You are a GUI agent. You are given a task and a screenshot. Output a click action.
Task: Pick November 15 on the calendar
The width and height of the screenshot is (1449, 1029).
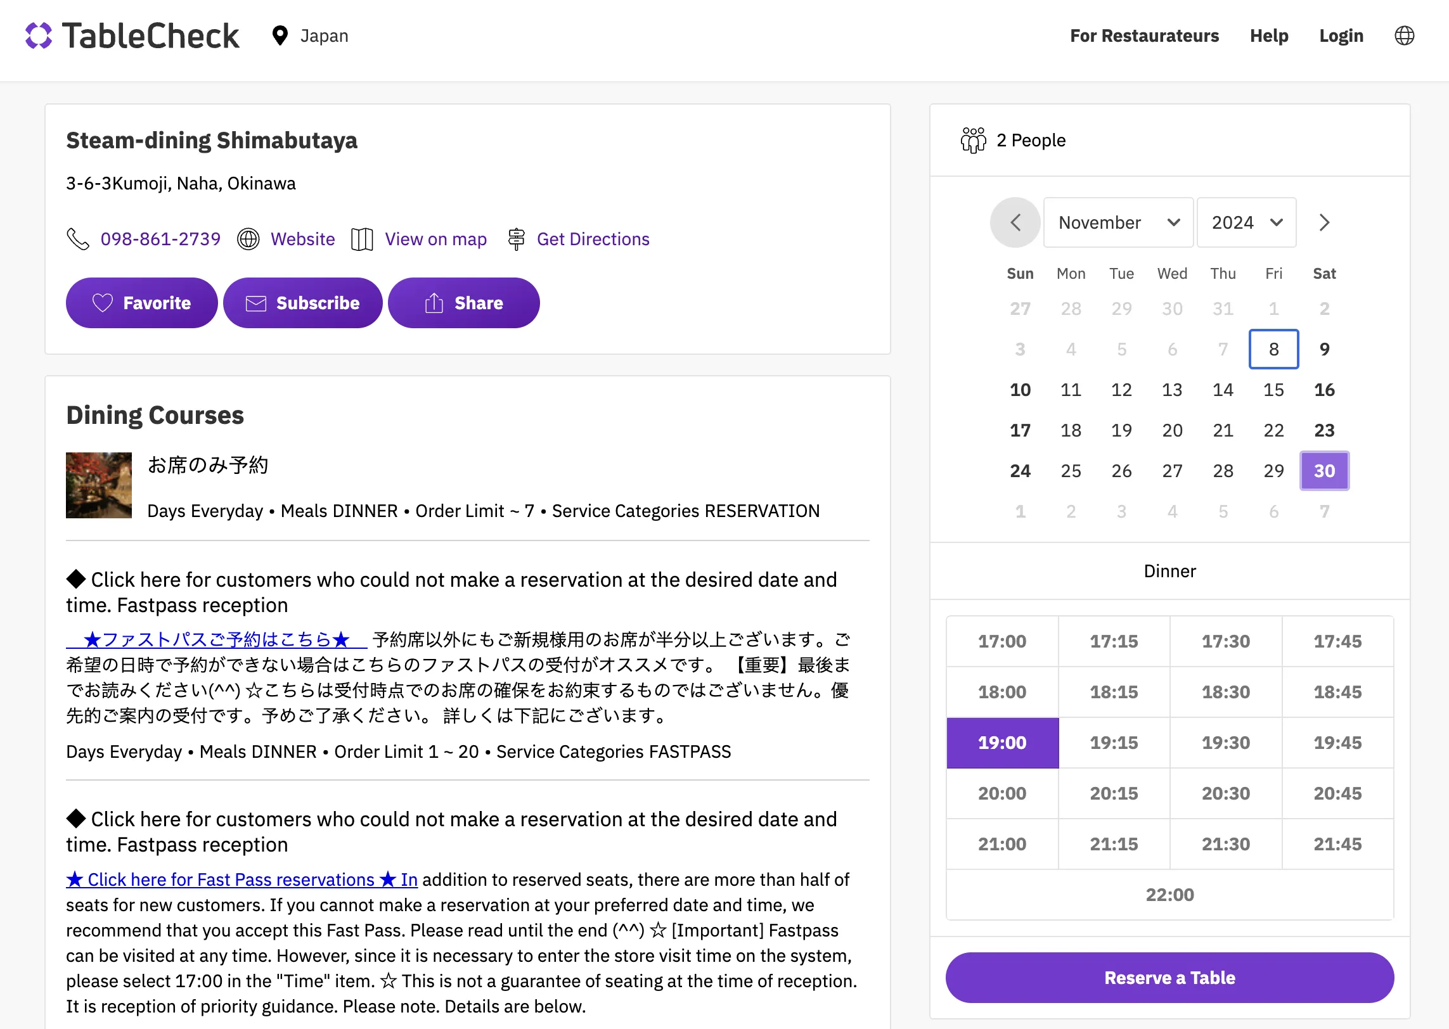coord(1273,390)
